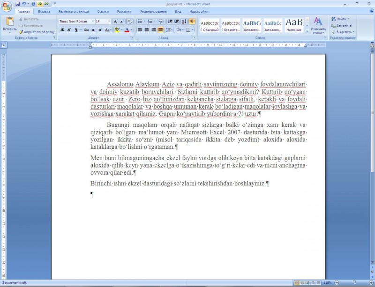This screenshot has height=287, width=375.
Task: Zoom out with the minus button
Action: tap(337, 283)
